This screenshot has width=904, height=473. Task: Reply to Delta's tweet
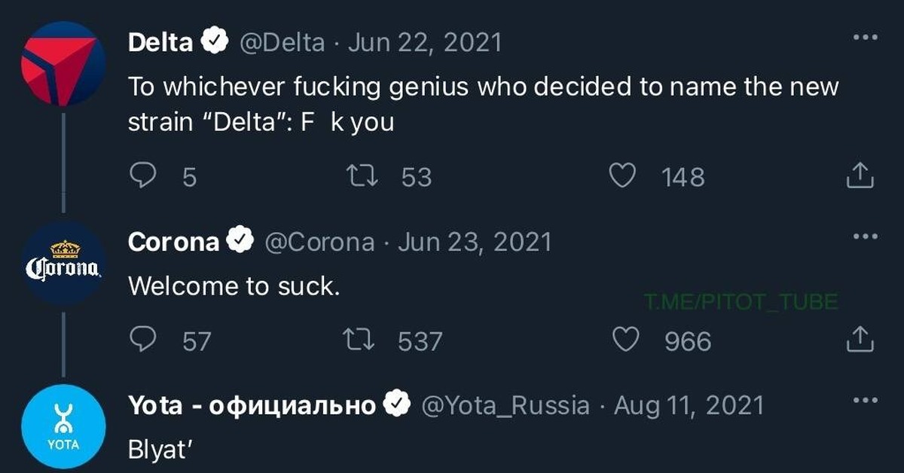pos(143,176)
